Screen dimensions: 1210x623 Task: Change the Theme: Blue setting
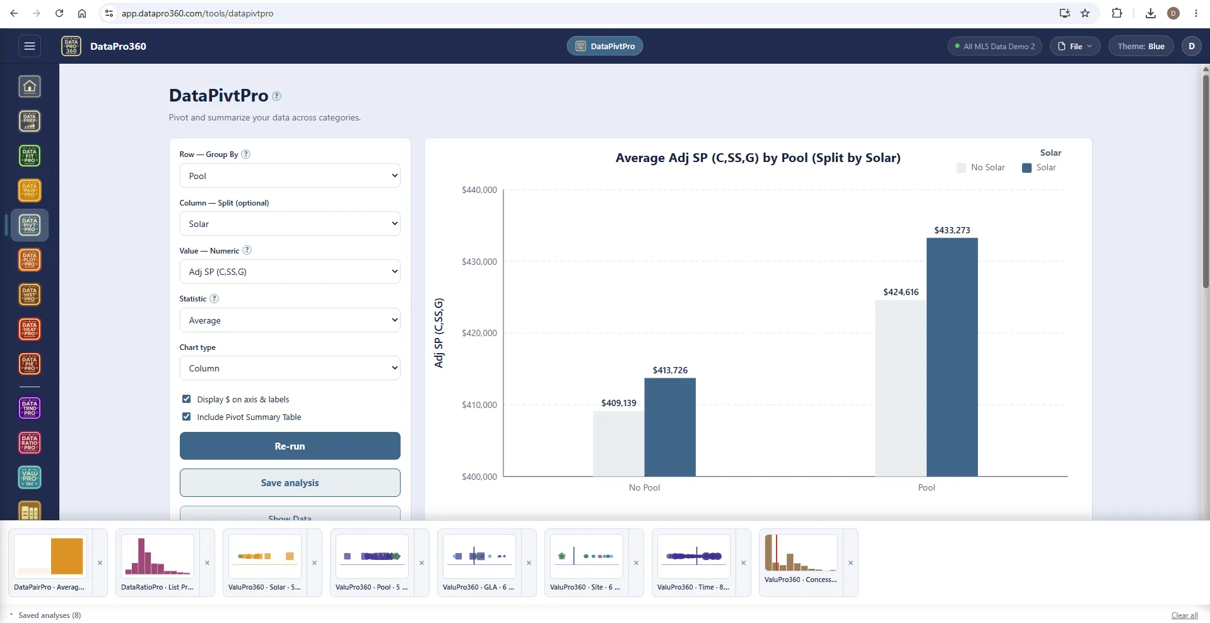1141,46
